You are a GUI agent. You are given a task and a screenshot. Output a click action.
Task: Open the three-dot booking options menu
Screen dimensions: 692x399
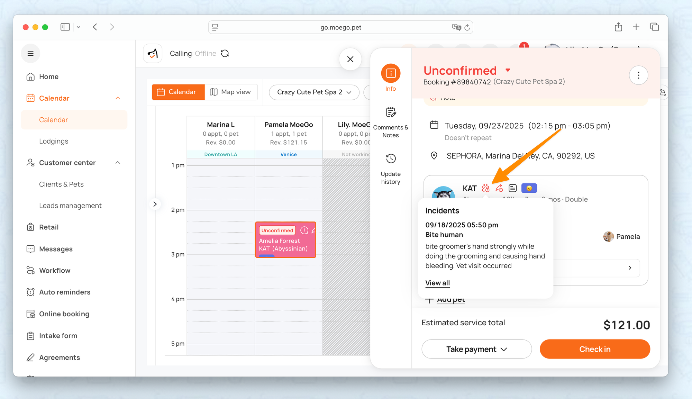[x=638, y=75]
